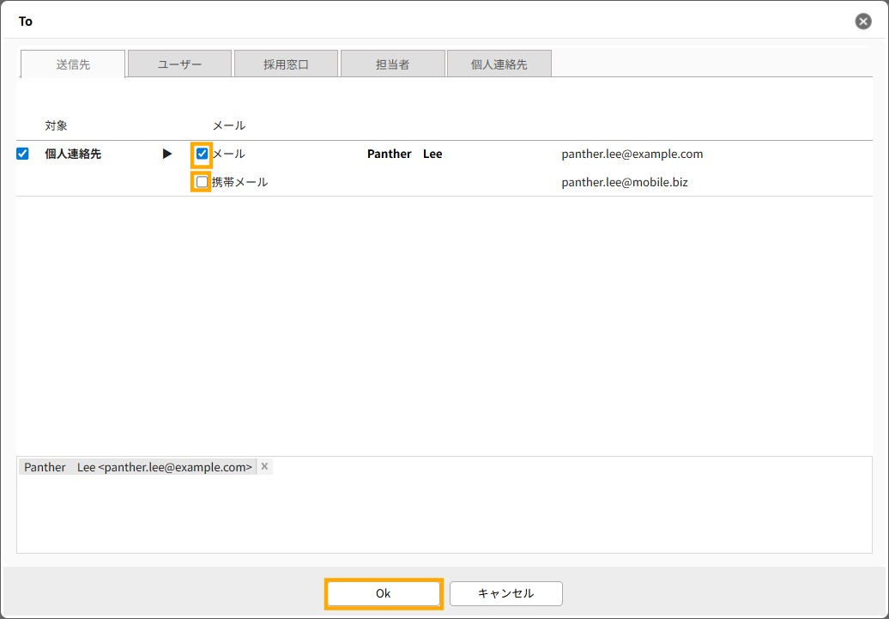Click the panther.lee@mobile.biz mobile address

pyautogui.click(x=624, y=182)
